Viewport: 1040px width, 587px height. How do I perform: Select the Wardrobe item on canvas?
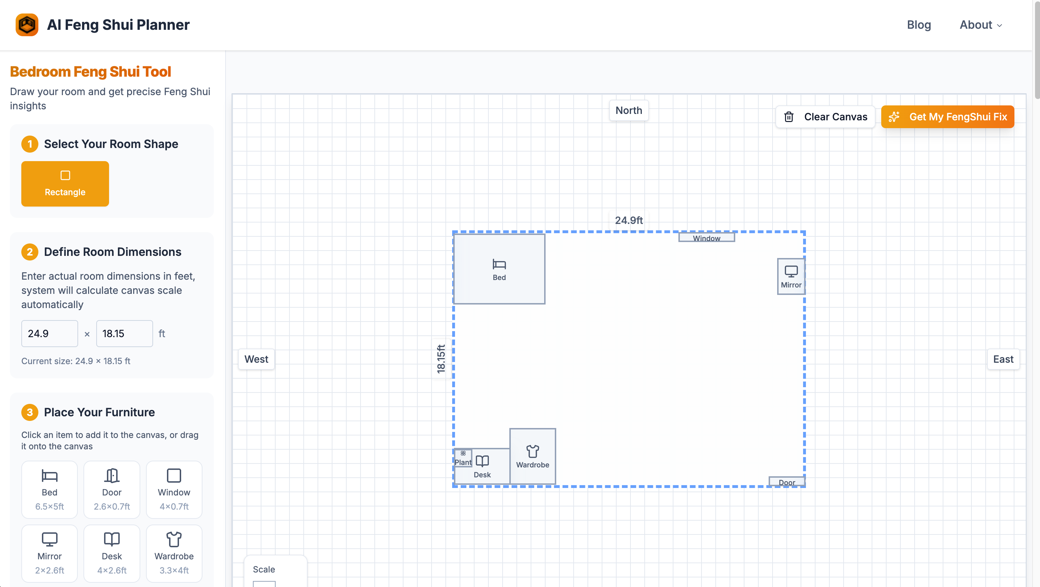tap(532, 456)
